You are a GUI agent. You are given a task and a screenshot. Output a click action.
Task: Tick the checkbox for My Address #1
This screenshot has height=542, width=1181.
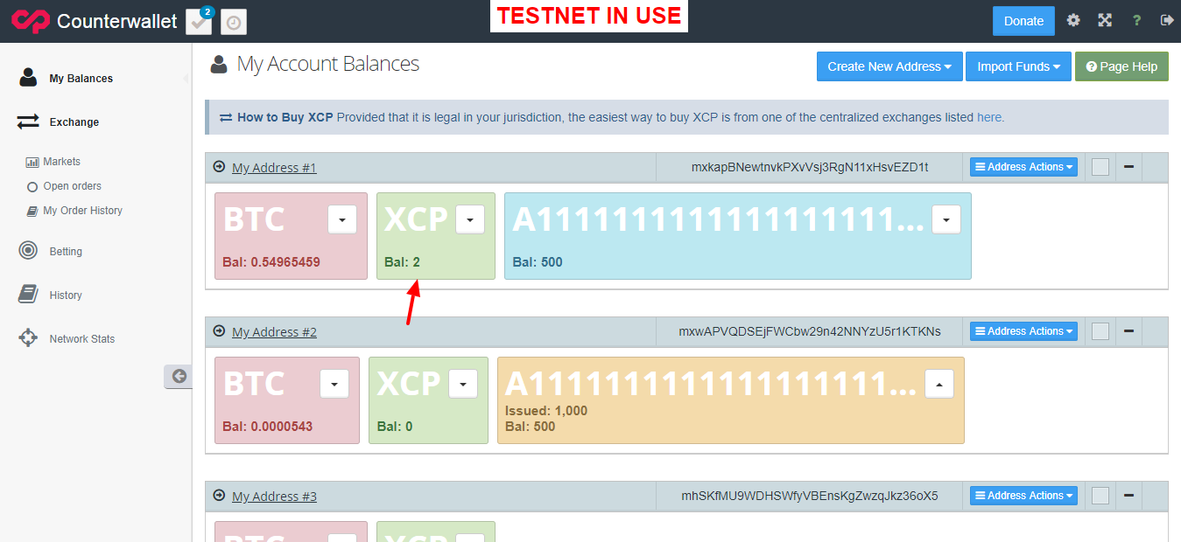coord(1100,167)
